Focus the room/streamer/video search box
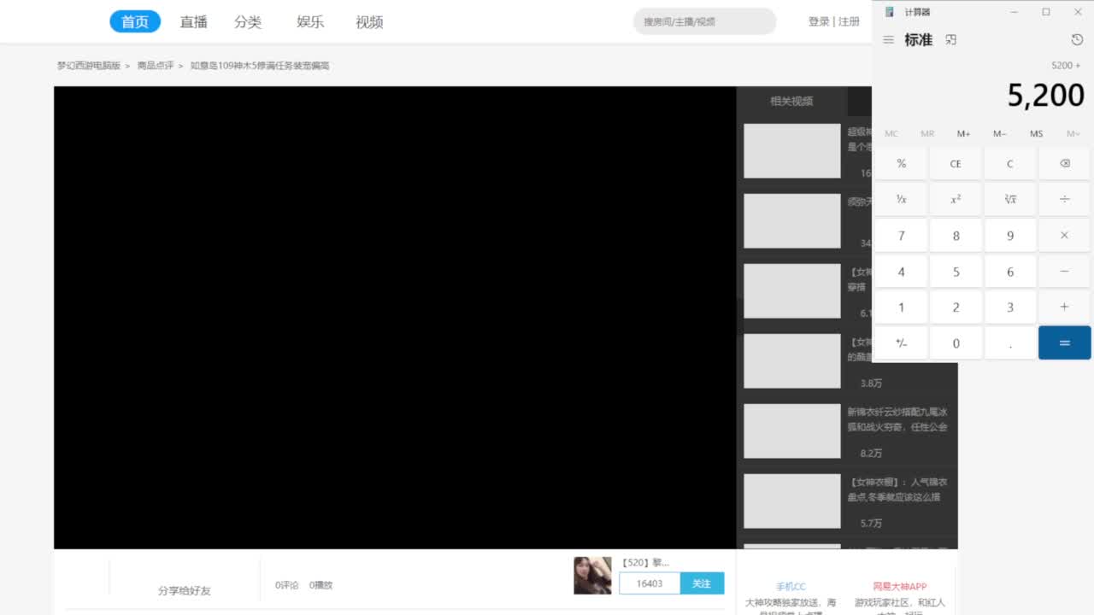The width and height of the screenshot is (1094, 615). pos(704,21)
